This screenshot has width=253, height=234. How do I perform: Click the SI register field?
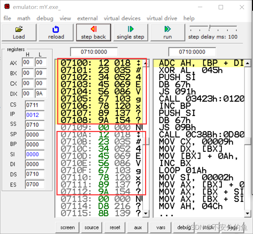point(35,154)
